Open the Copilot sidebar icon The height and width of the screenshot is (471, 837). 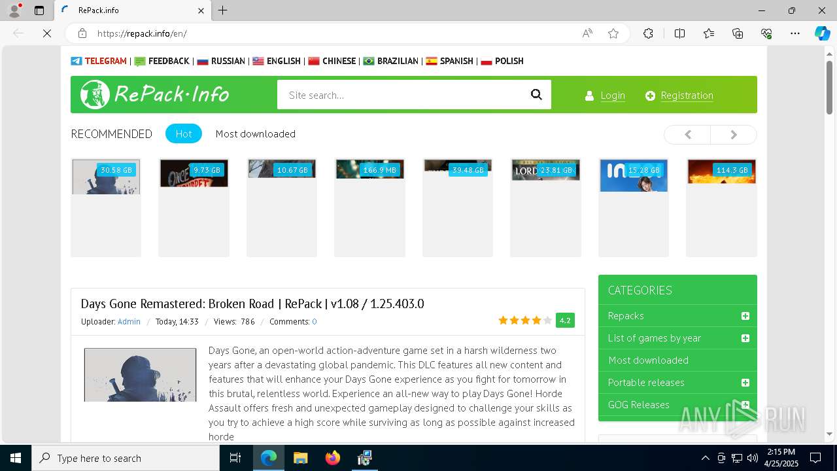(822, 33)
